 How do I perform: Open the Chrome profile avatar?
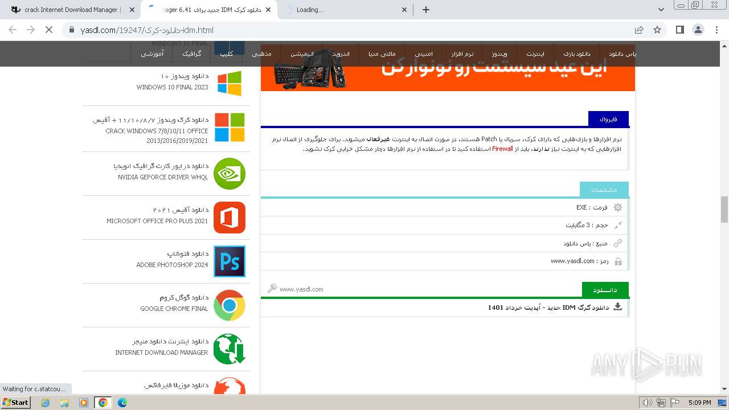(x=698, y=30)
